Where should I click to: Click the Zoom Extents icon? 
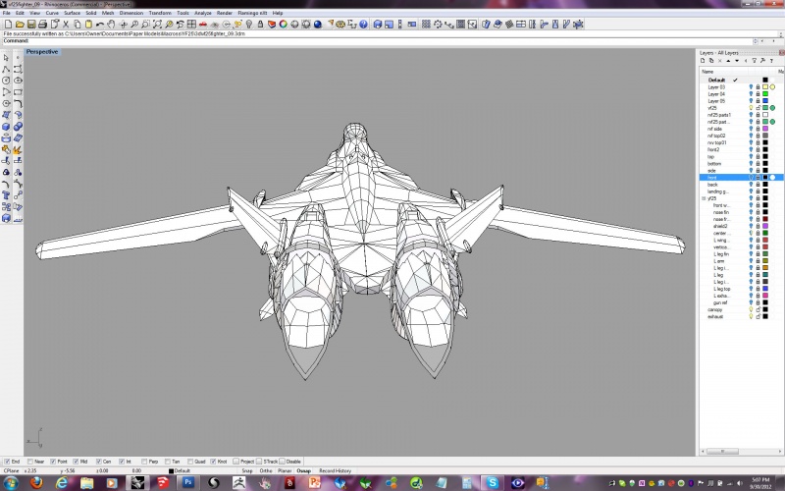click(x=157, y=24)
